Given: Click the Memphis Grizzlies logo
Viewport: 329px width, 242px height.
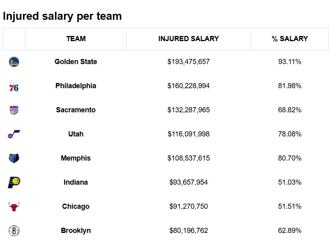Looking at the screenshot, I should point(14,159).
